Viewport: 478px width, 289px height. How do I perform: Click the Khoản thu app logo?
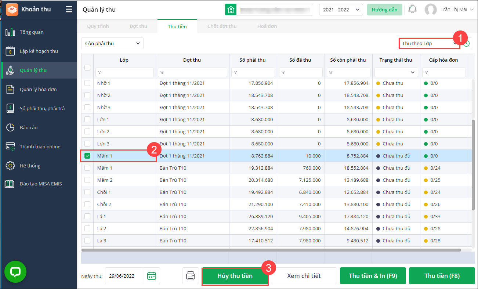click(12, 10)
